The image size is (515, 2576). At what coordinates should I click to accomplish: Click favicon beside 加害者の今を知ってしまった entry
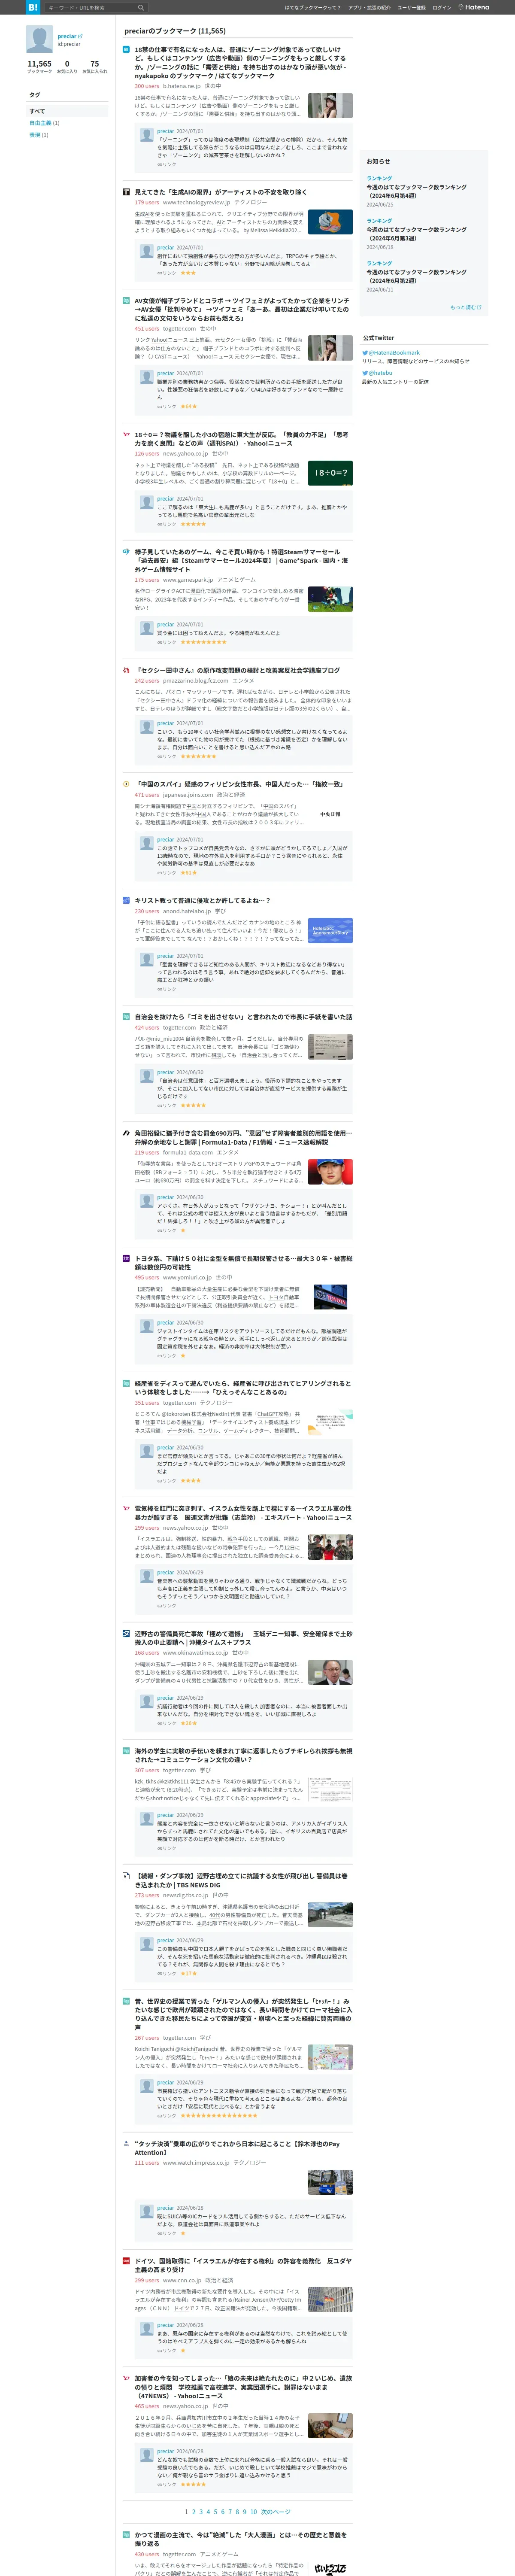(x=126, y=2378)
